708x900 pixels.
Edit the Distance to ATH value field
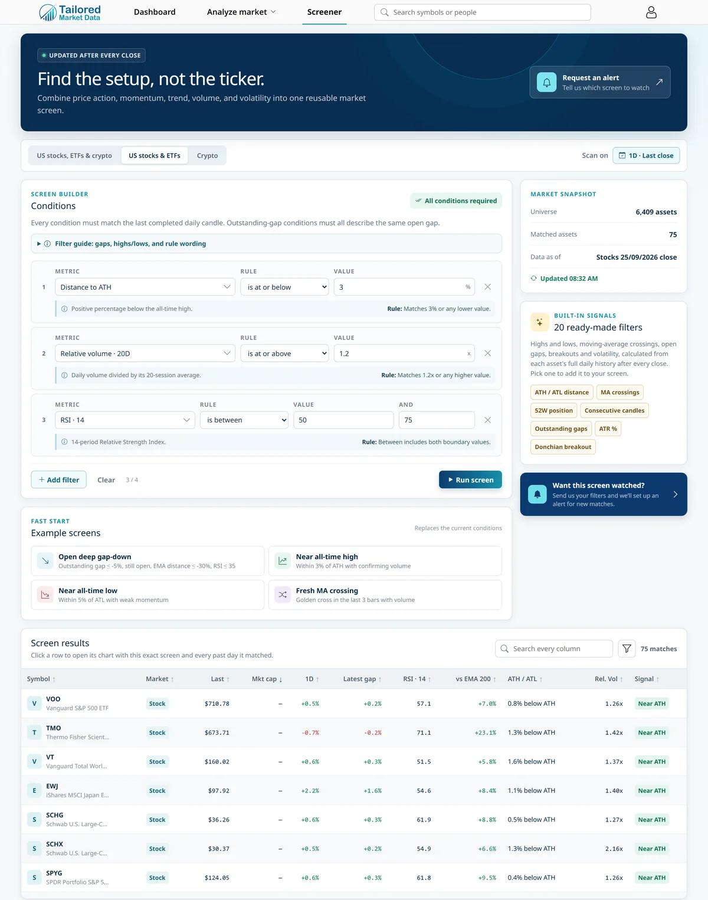coord(405,287)
